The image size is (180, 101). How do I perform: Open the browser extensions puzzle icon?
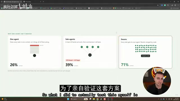168,5
